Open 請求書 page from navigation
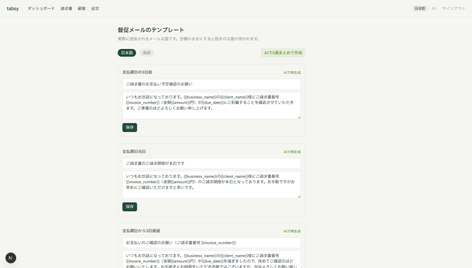 [66, 8]
